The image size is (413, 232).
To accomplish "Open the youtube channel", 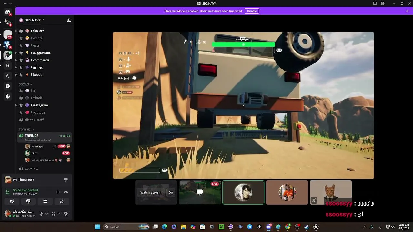I will [44, 112].
